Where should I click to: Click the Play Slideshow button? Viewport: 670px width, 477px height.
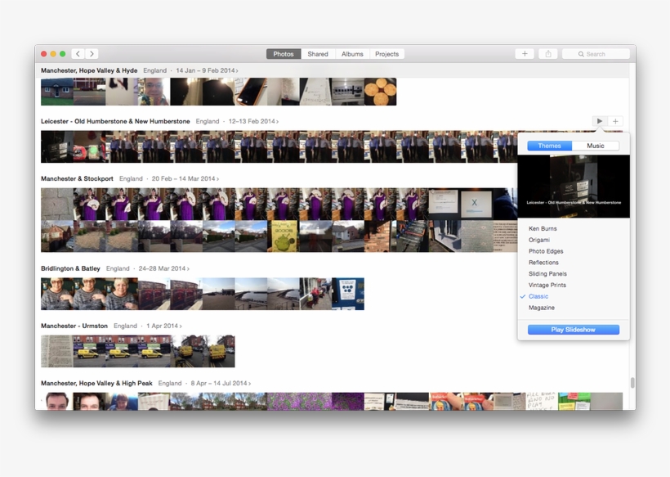click(573, 329)
